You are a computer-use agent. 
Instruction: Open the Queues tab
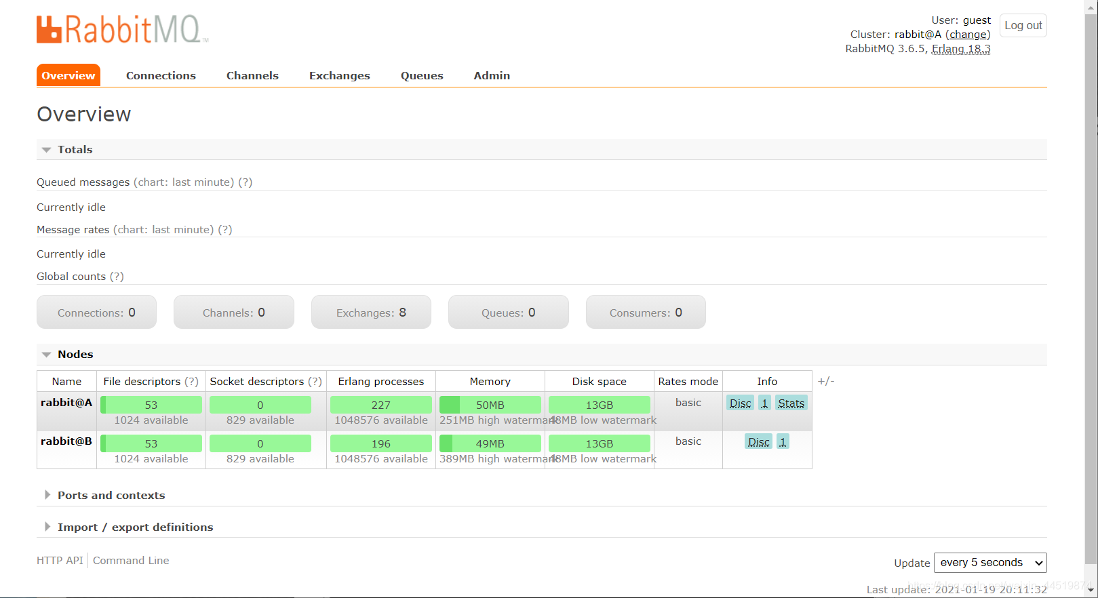422,75
